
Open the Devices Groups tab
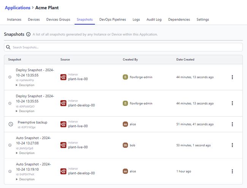click(58, 19)
